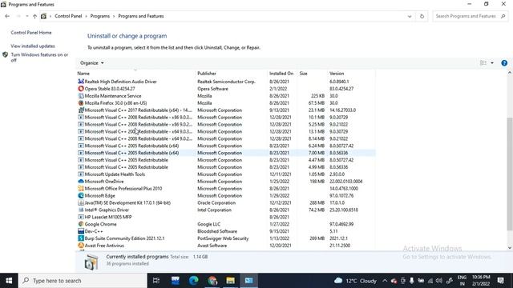Click the Mozilla Maintenance Service icon
This screenshot has height=288, width=513.
[81, 96]
